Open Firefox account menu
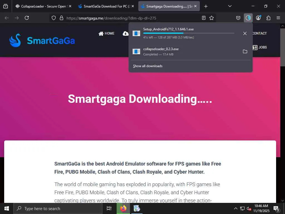This screenshot has height=214, width=285. click(258, 18)
